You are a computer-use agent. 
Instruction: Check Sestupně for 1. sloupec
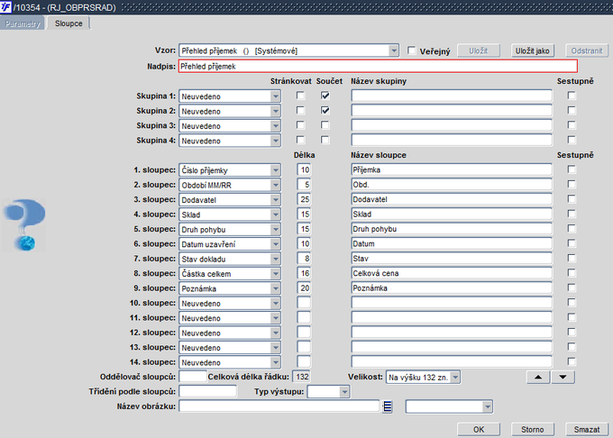click(572, 169)
